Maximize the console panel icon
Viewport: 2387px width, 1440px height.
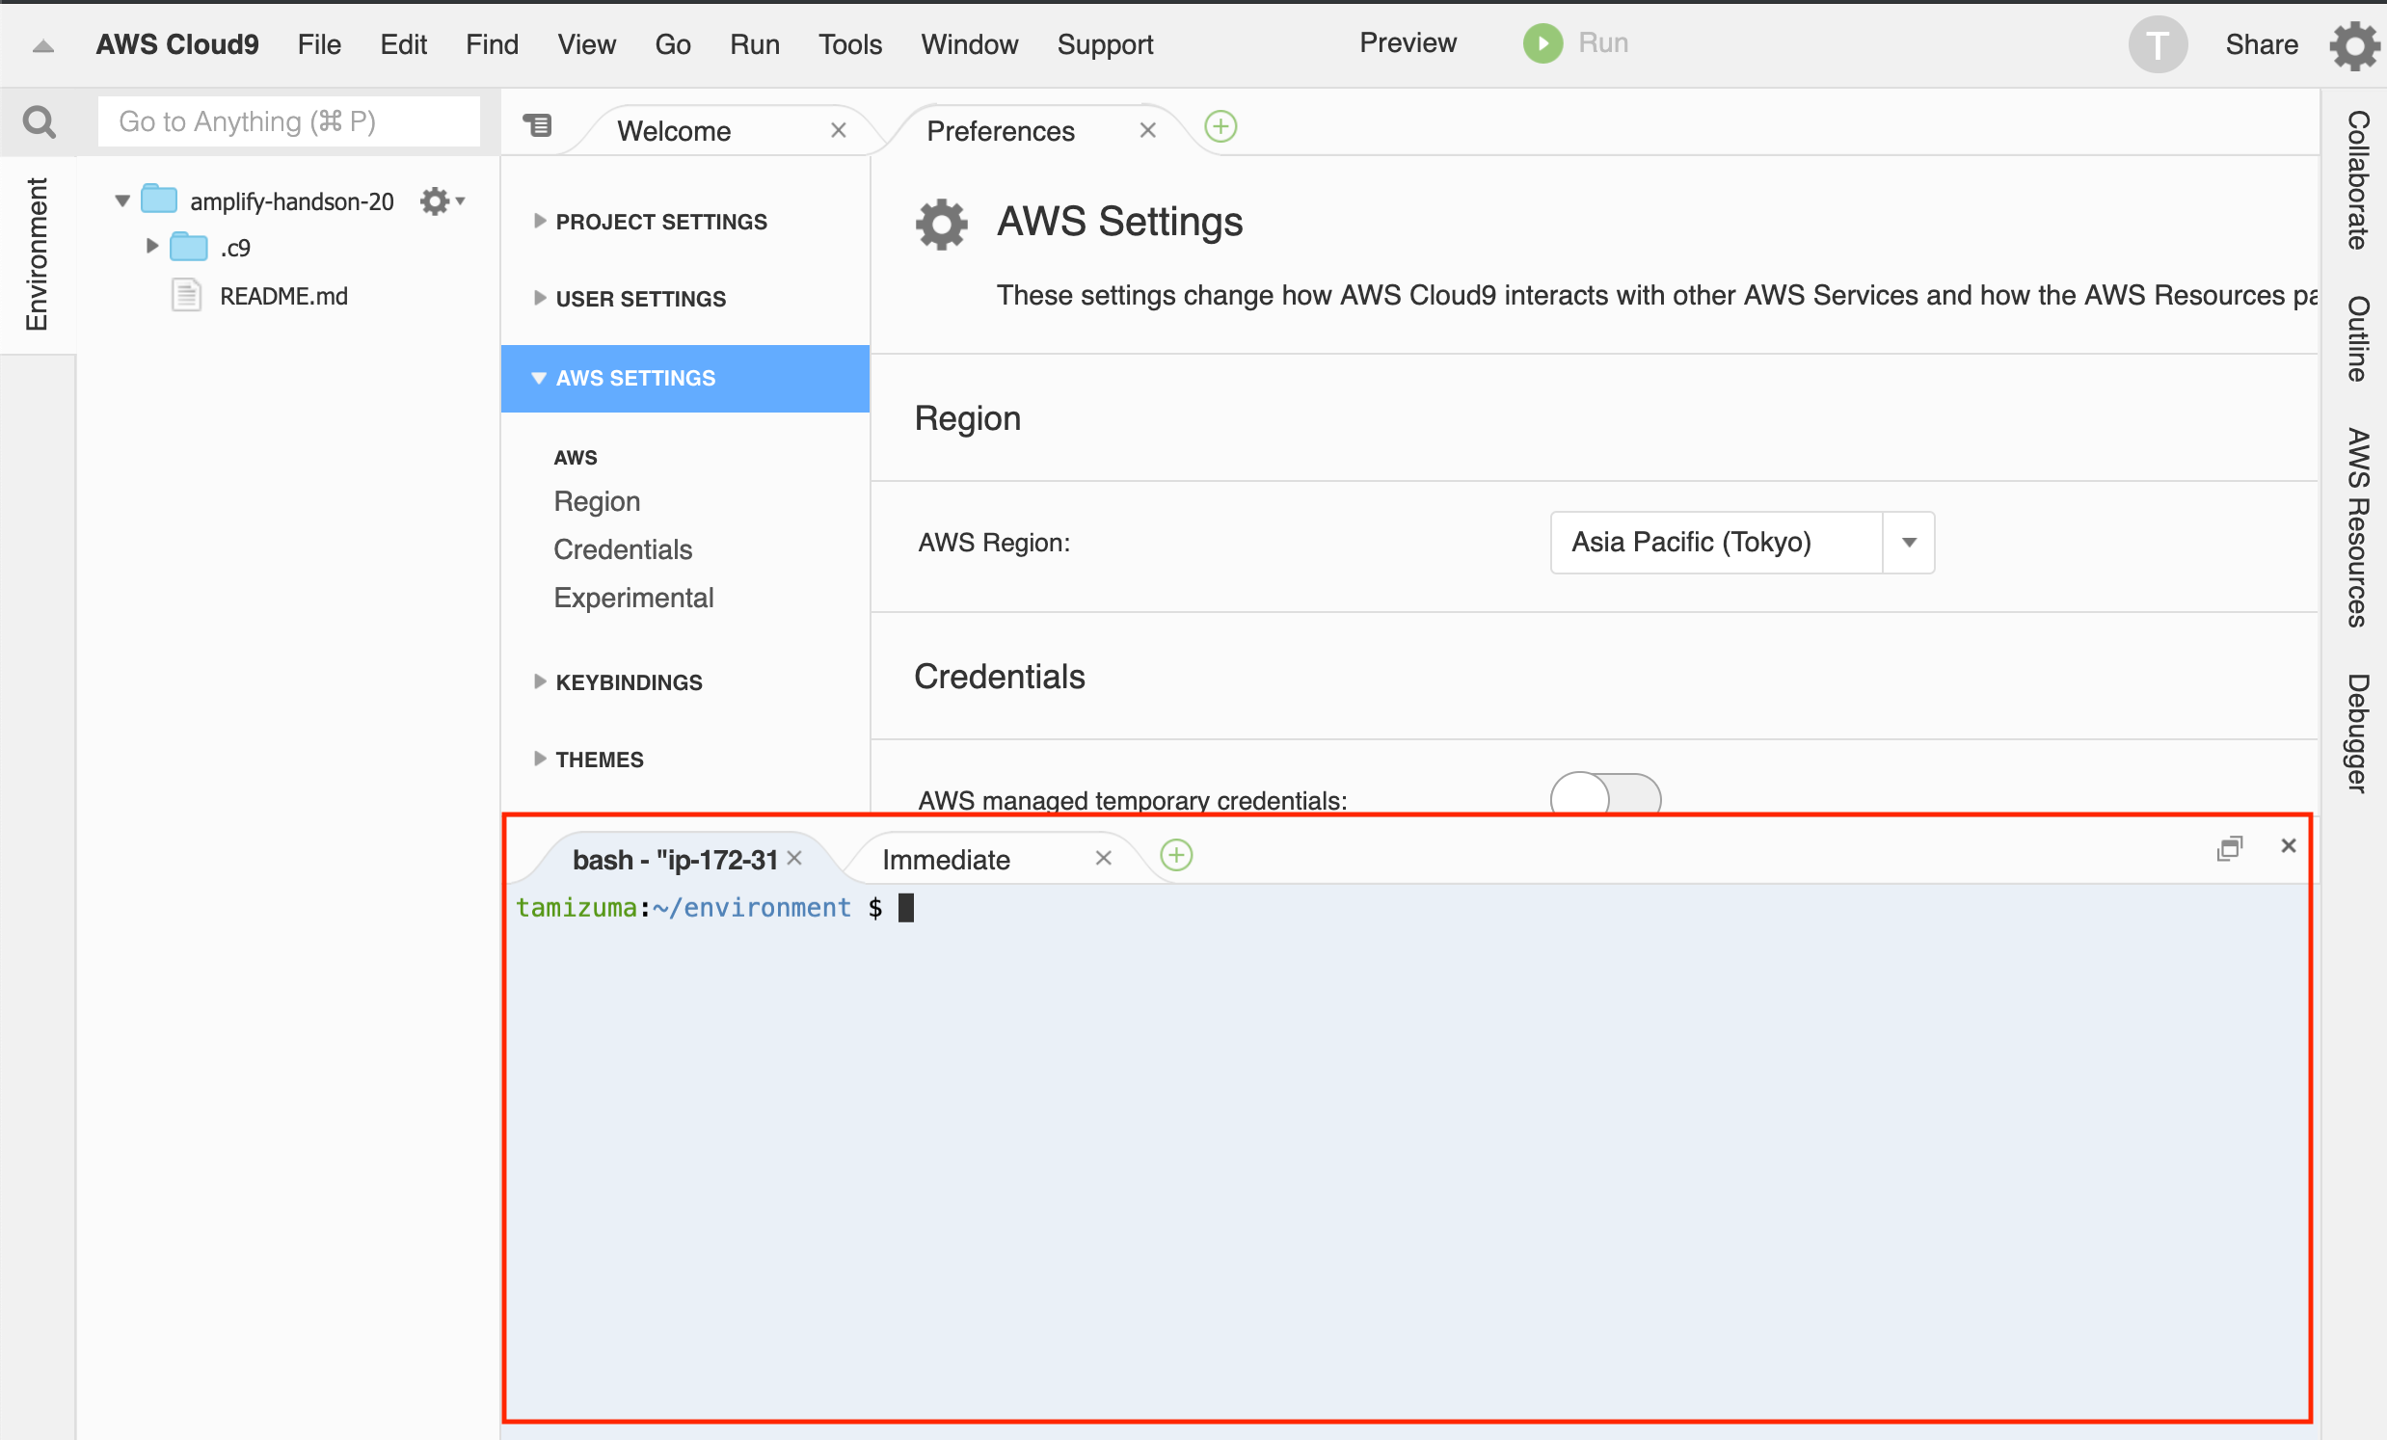pyautogui.click(x=2229, y=848)
